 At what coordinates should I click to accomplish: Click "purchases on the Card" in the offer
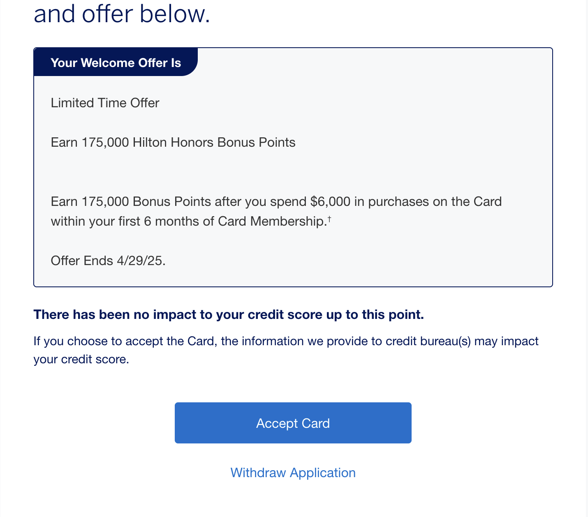tap(435, 202)
